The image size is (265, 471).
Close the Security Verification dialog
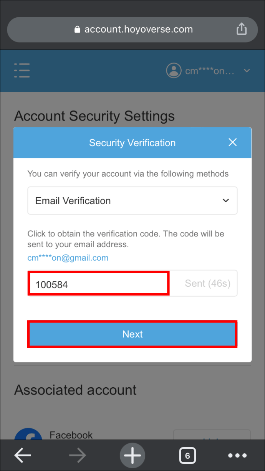[232, 142]
